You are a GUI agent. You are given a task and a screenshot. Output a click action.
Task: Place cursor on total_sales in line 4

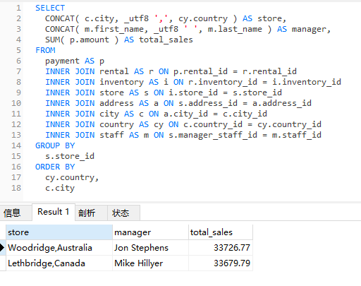click(x=166, y=40)
